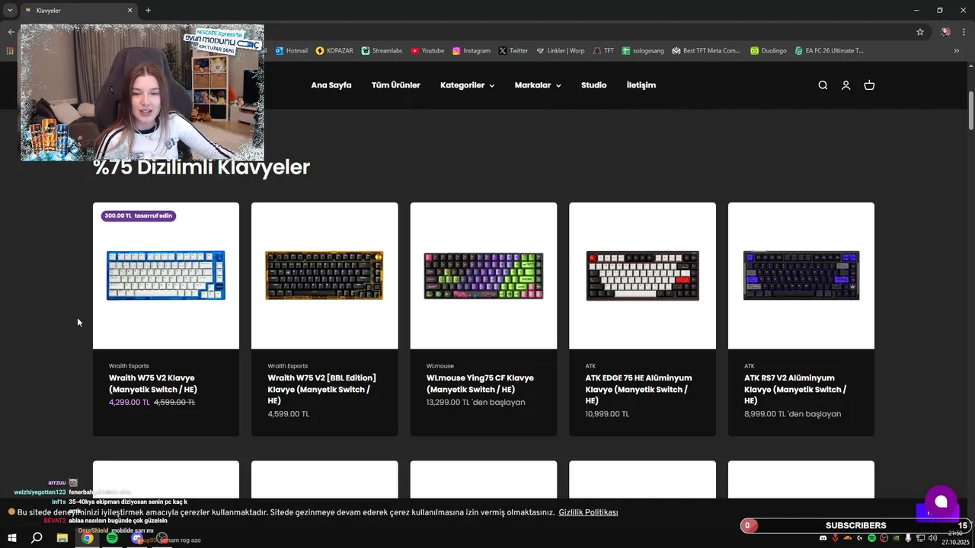Image resolution: width=975 pixels, height=548 pixels.
Task: Open Wraith W75 V2 blue keyboard image
Action: (x=166, y=276)
